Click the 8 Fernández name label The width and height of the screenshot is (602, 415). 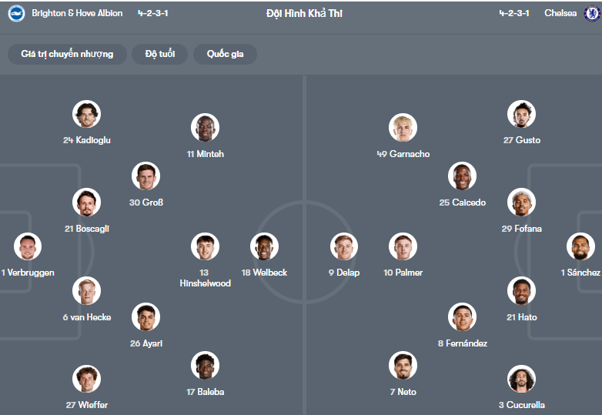462,343
